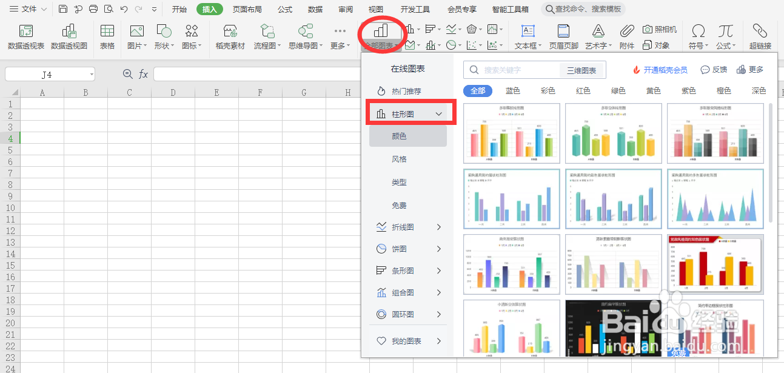Click the 查找命令、搜索模板 search box
The image size is (784, 373).
(583, 9)
